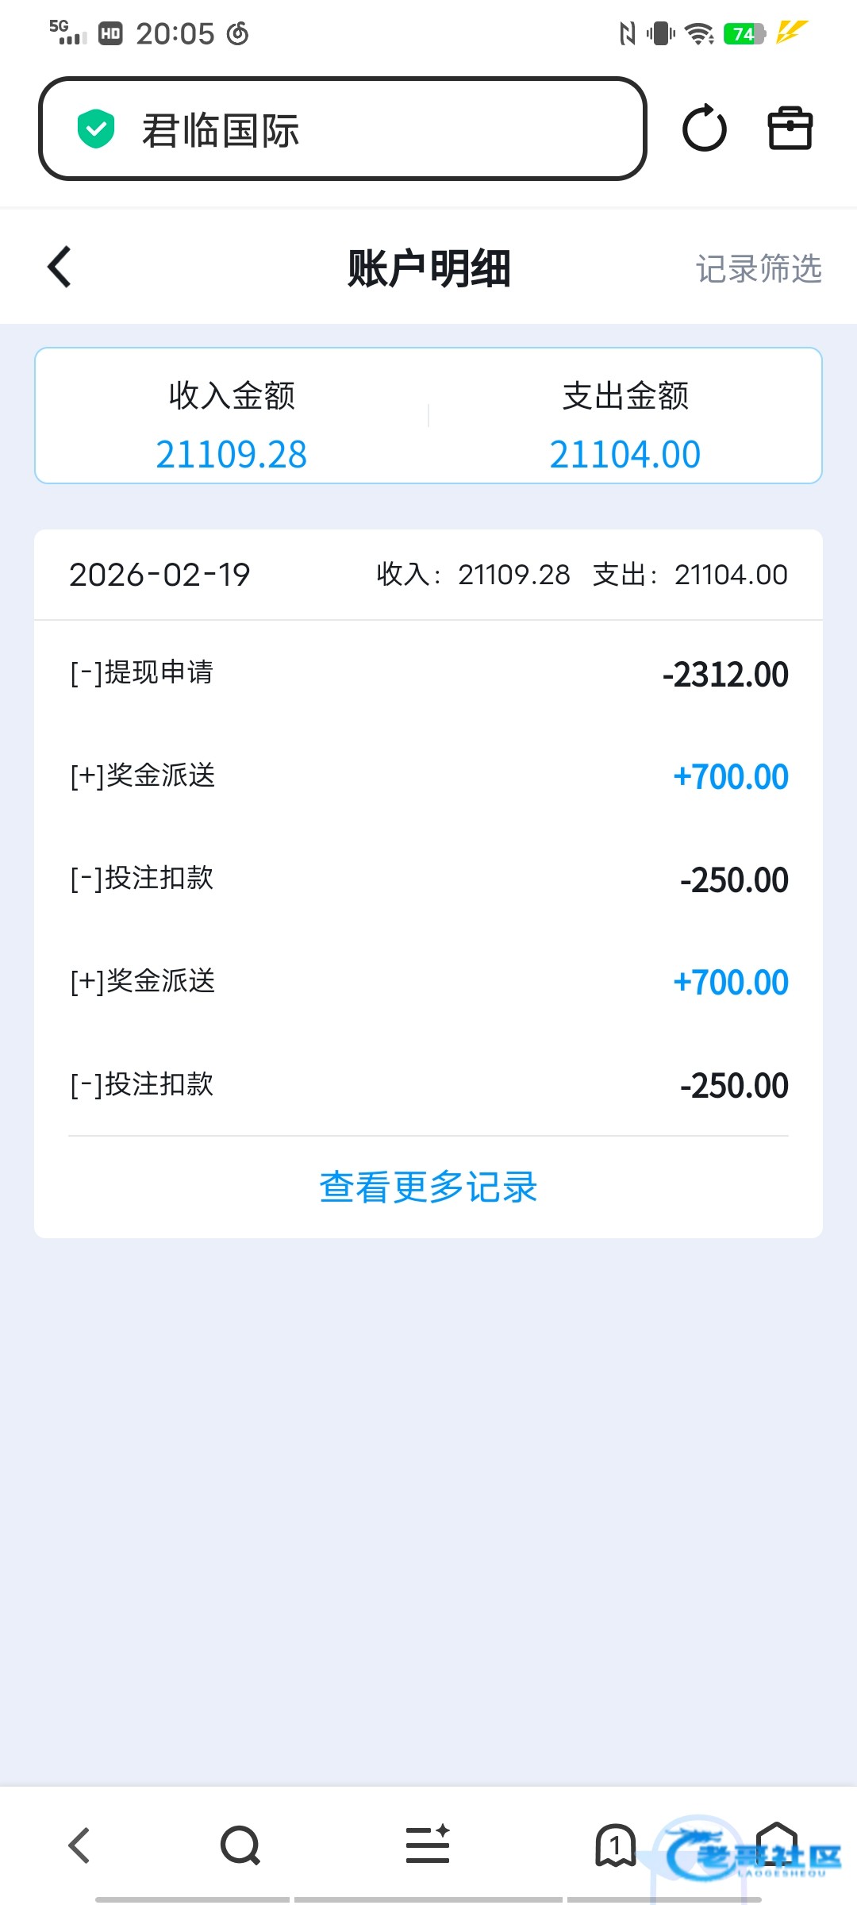The image size is (857, 1905).
Task: Expand 查看更多记录 to load more records
Action: (x=428, y=1187)
